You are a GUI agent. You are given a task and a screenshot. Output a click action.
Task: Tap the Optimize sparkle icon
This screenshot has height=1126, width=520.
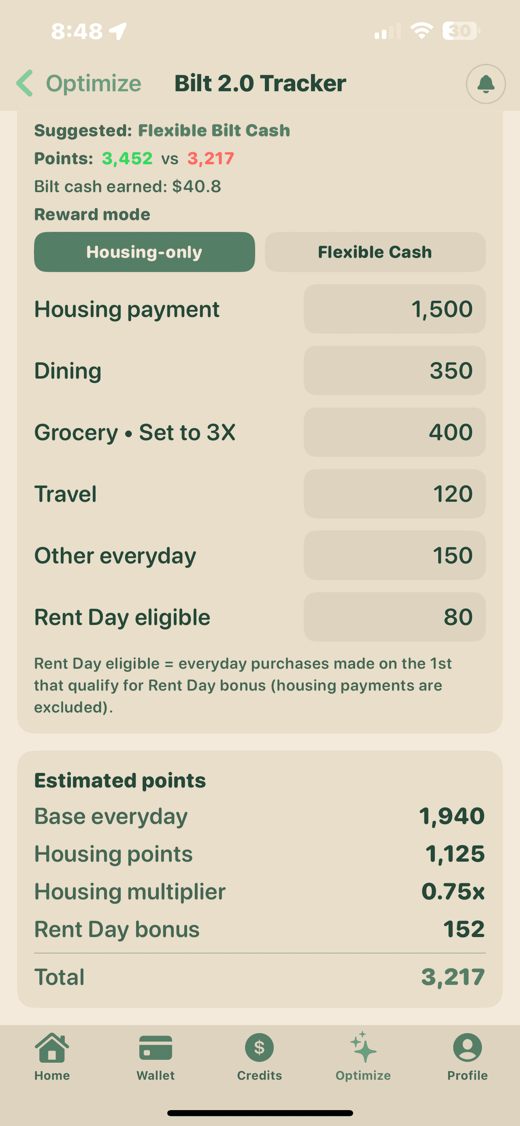pos(363,1048)
